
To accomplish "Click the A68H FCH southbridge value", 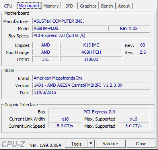I will 91,52.
